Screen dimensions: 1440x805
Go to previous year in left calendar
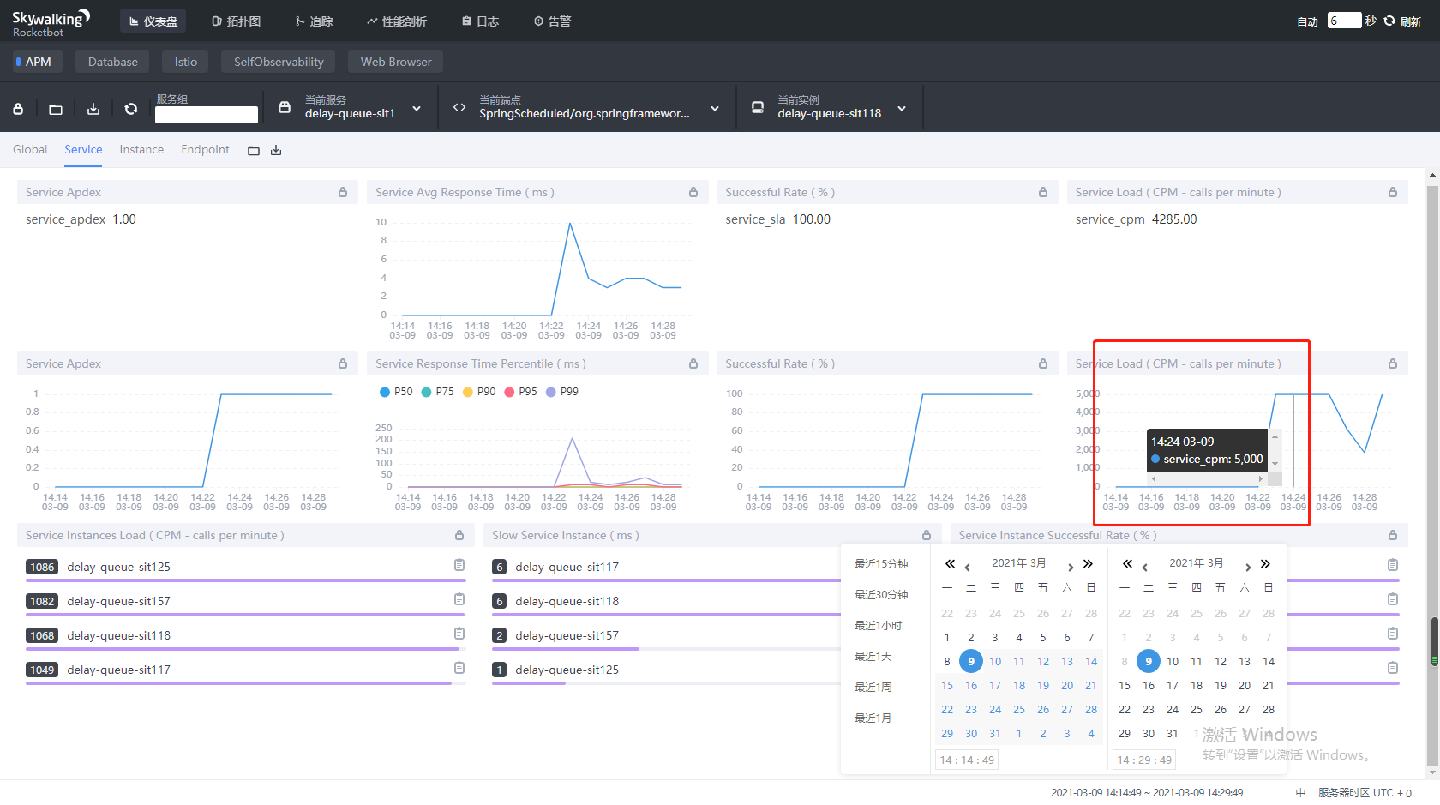(950, 563)
